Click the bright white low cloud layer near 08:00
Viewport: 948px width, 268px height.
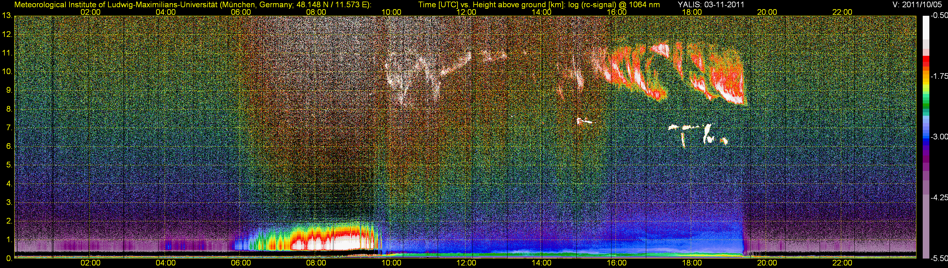(331, 243)
